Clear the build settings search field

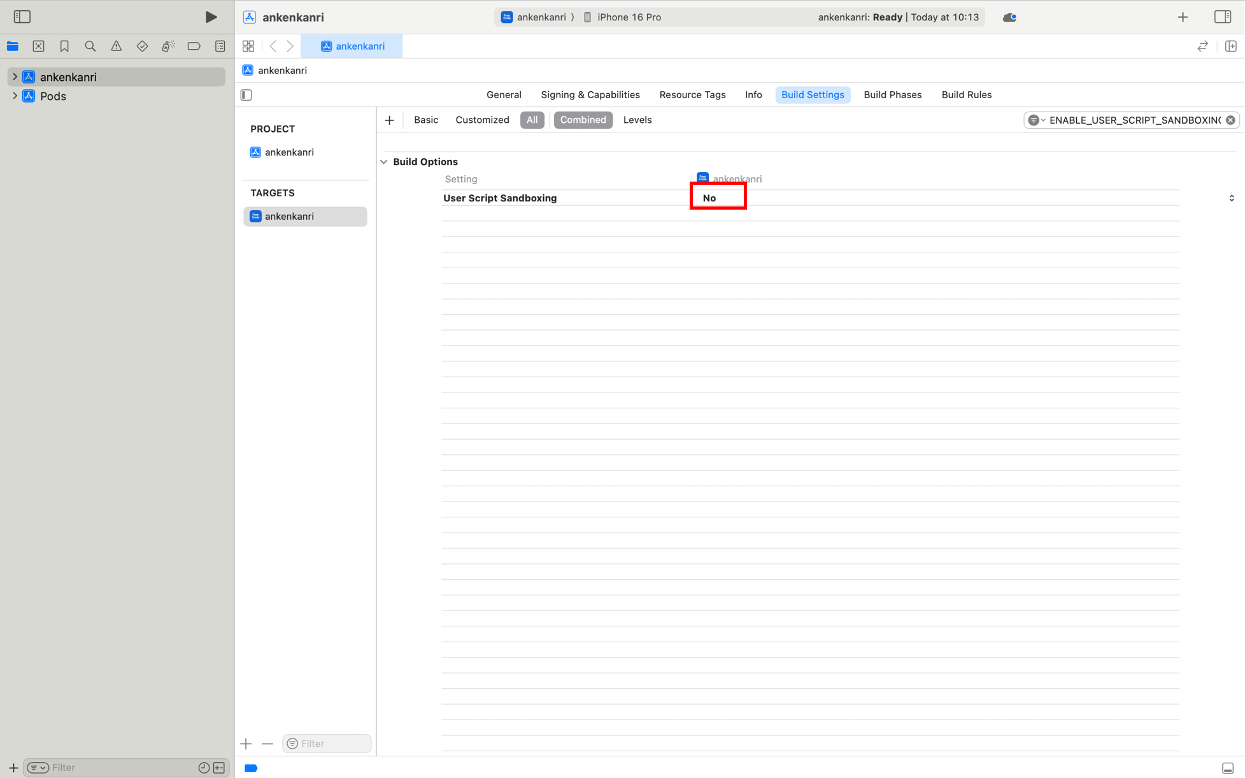coord(1230,120)
